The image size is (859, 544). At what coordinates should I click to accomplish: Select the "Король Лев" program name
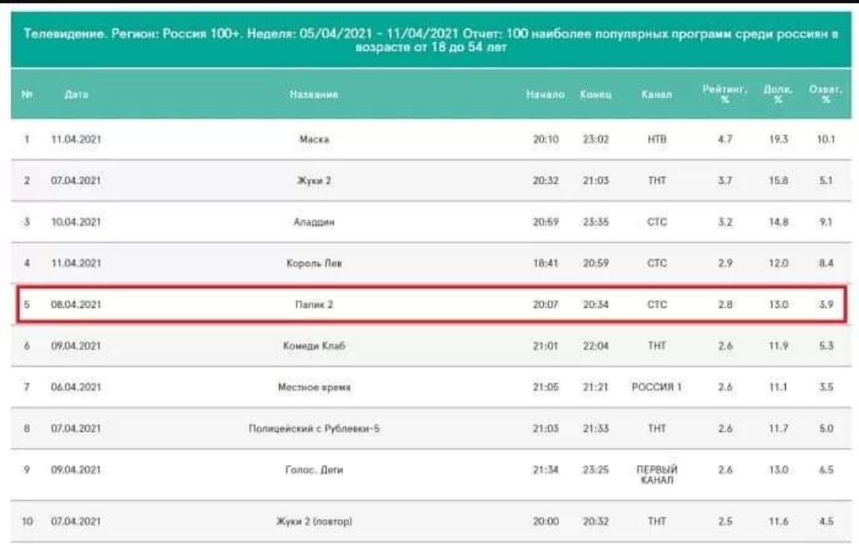click(314, 263)
